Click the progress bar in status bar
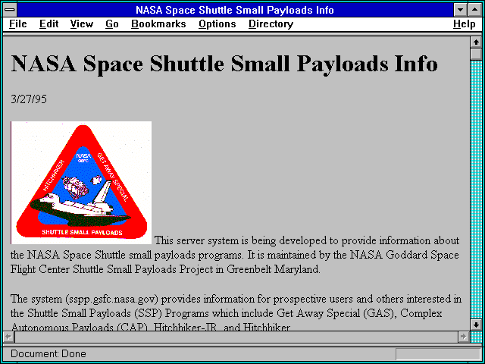 [x=438, y=353]
